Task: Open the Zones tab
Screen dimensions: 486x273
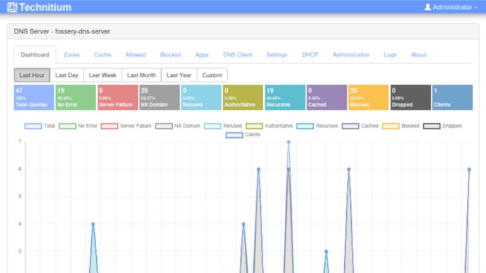Action: tap(72, 55)
